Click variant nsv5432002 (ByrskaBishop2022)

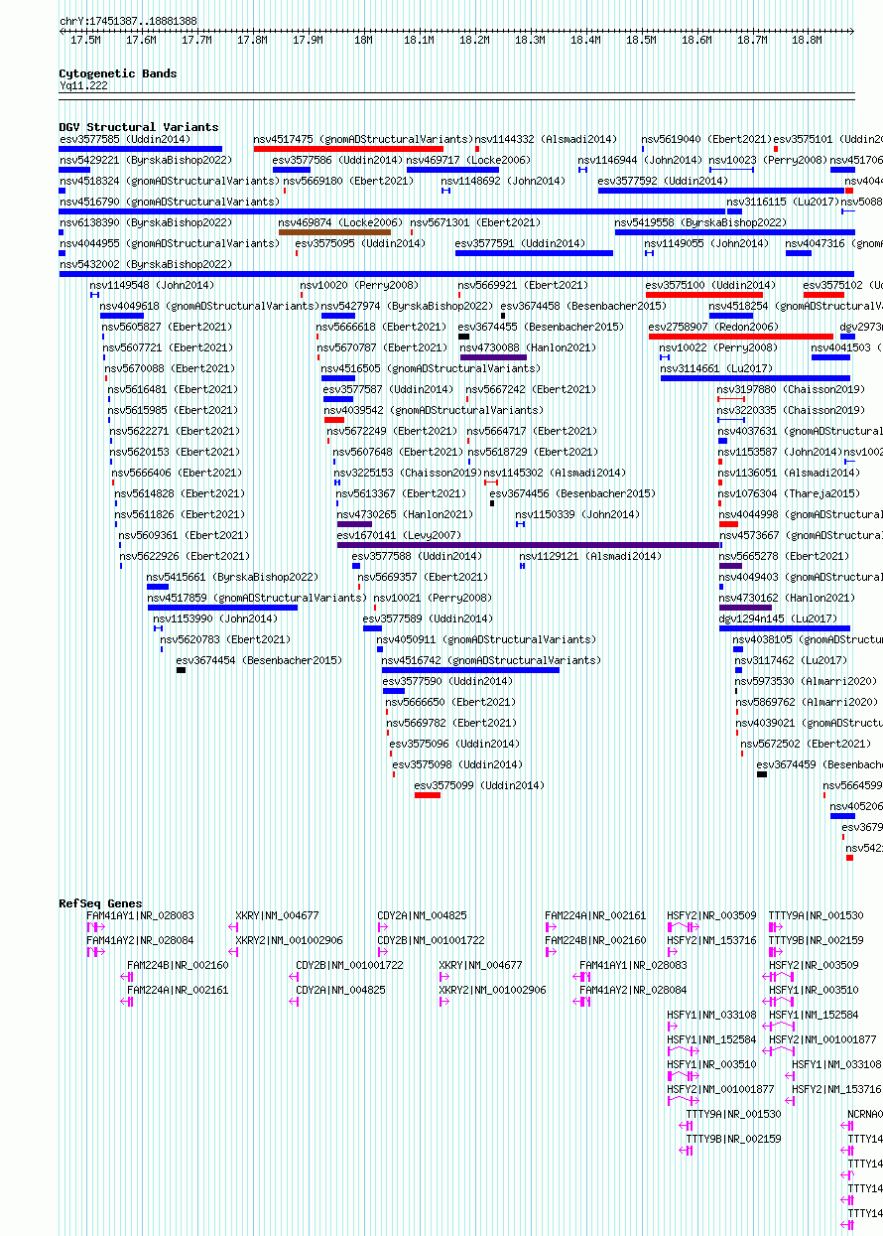click(146, 264)
